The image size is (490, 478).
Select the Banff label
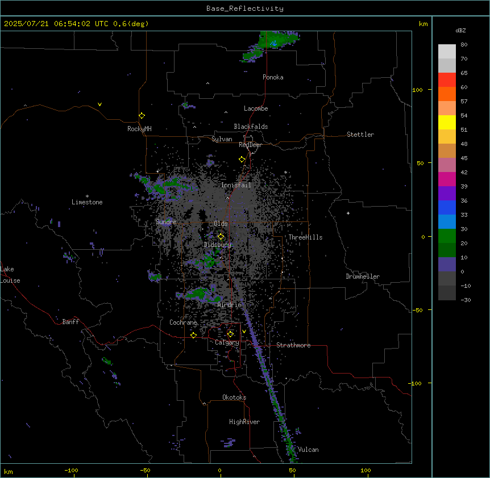(x=70, y=322)
